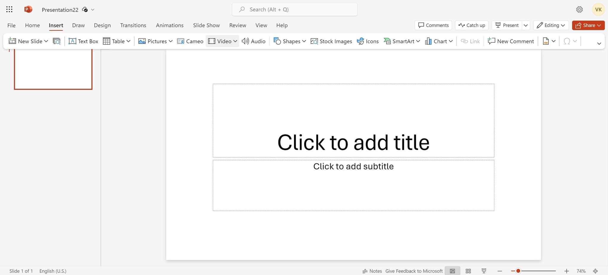Expand the Chart insert dropdown
Screen dimensions: 608x275
tap(451, 41)
